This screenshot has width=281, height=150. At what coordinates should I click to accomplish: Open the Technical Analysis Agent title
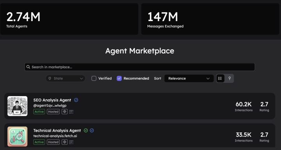point(57,130)
